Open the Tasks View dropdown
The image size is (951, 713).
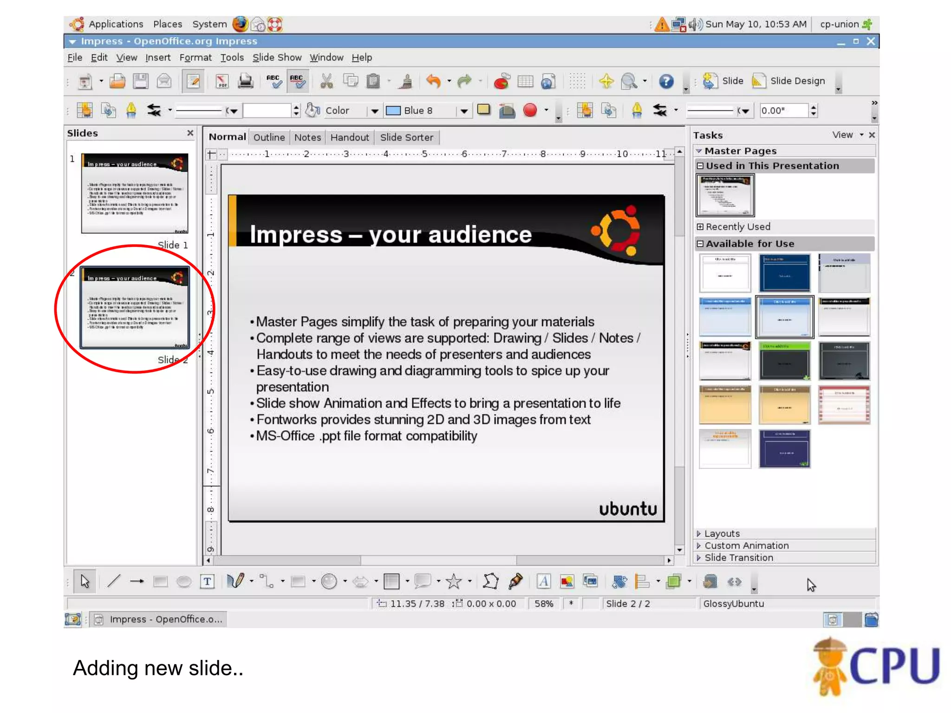[847, 135]
